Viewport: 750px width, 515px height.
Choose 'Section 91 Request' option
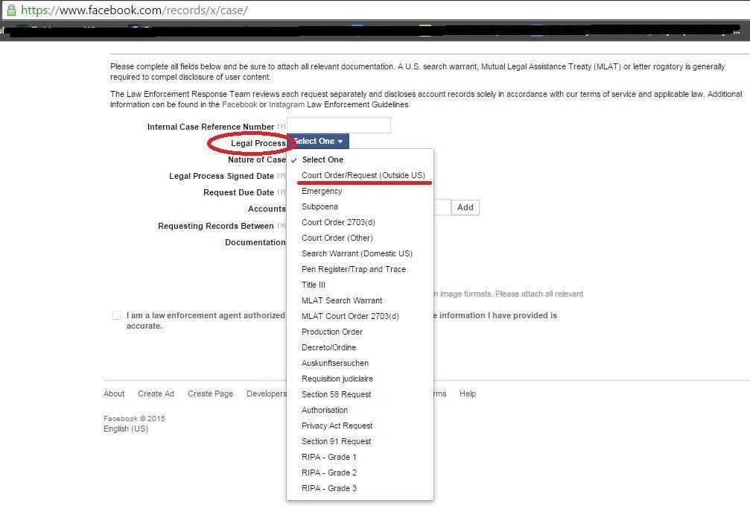pos(360,441)
